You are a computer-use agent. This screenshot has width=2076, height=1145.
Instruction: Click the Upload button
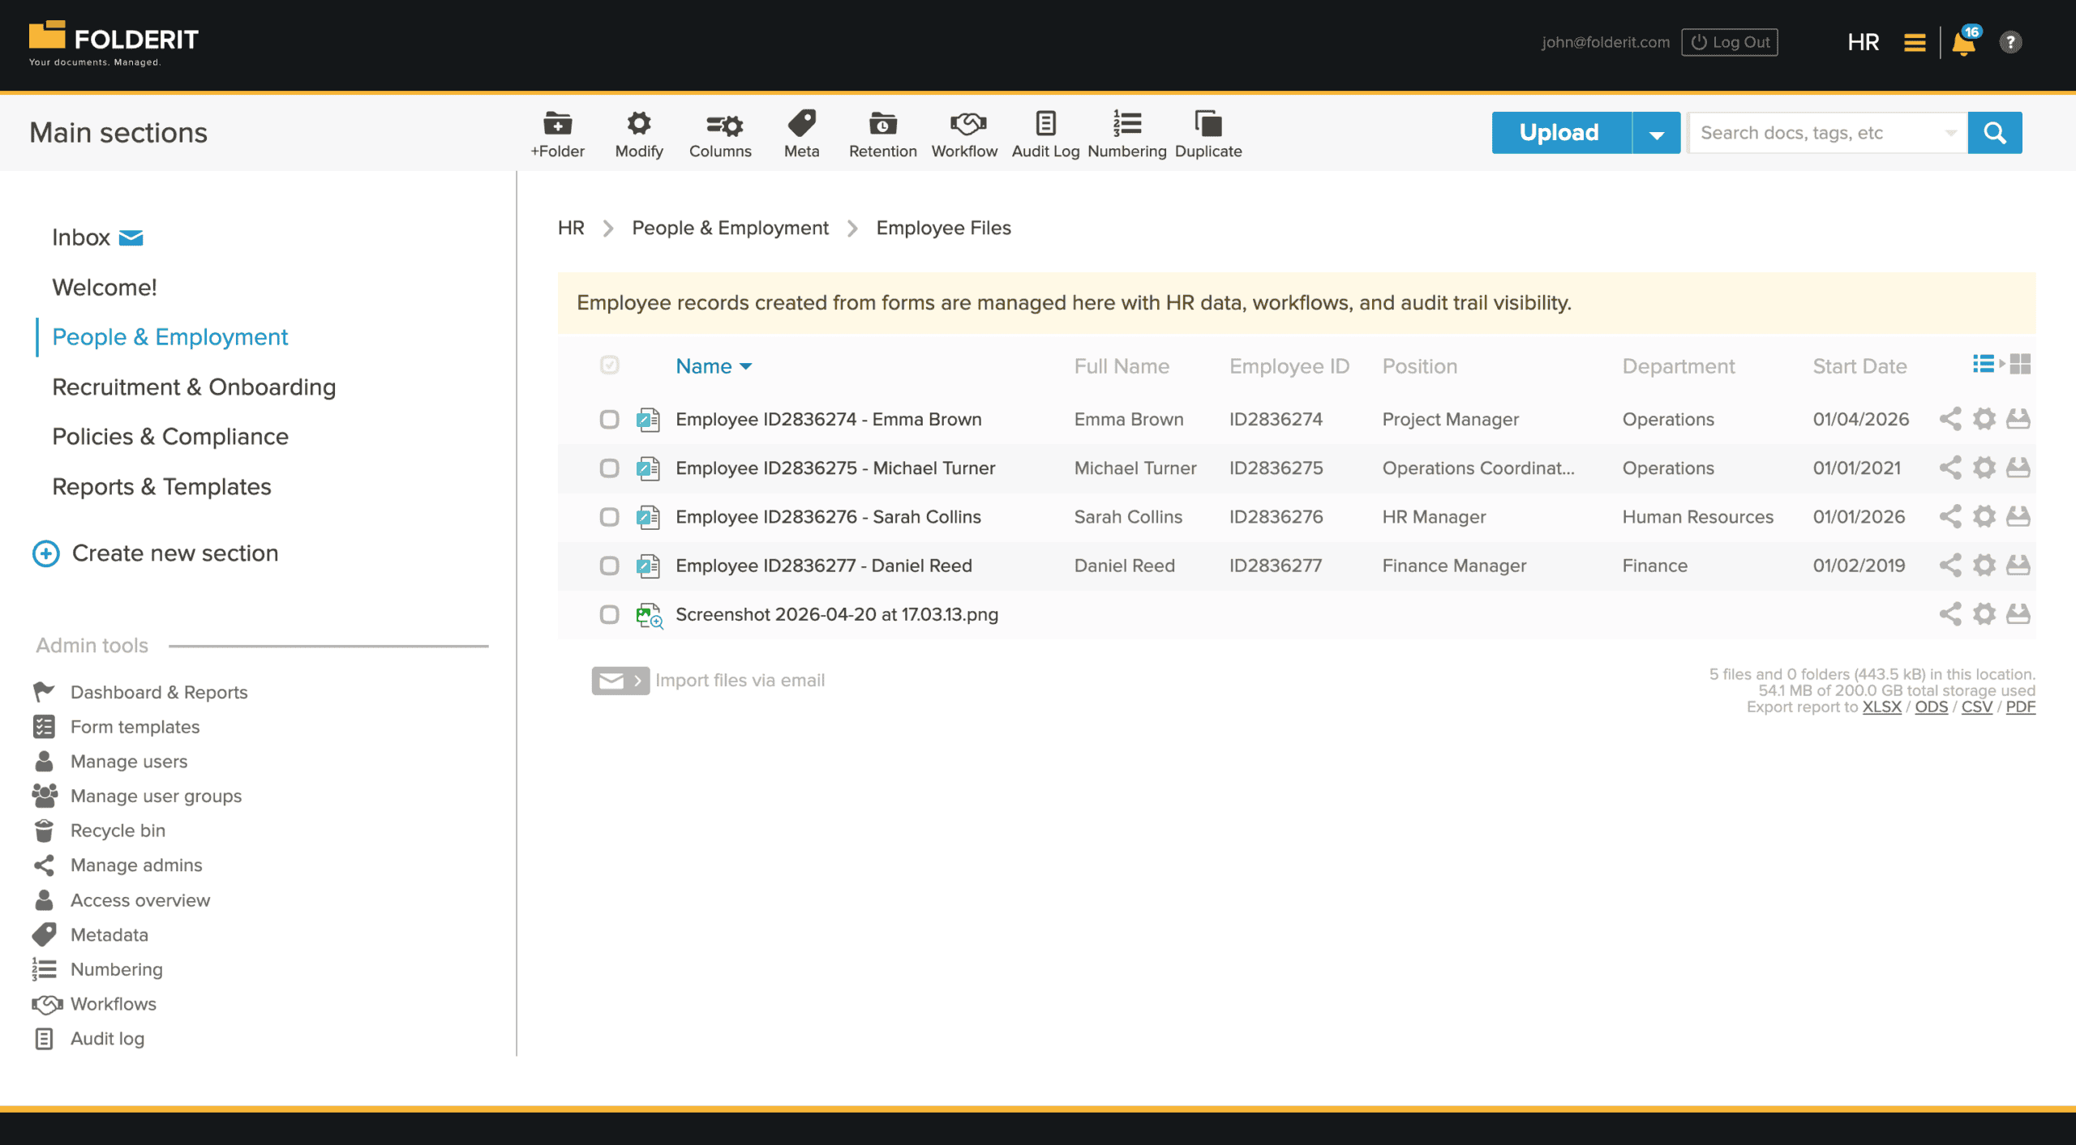[x=1561, y=133]
